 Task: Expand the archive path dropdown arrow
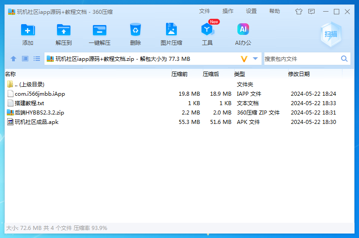(x=255, y=59)
